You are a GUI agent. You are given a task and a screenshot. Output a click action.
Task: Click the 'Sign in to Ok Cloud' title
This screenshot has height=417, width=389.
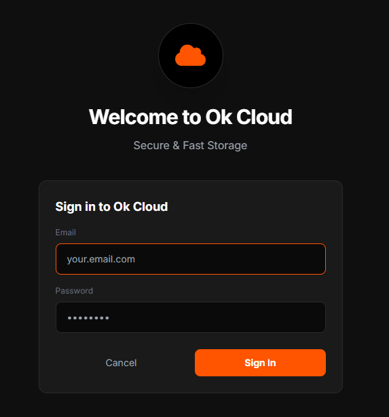pos(111,207)
